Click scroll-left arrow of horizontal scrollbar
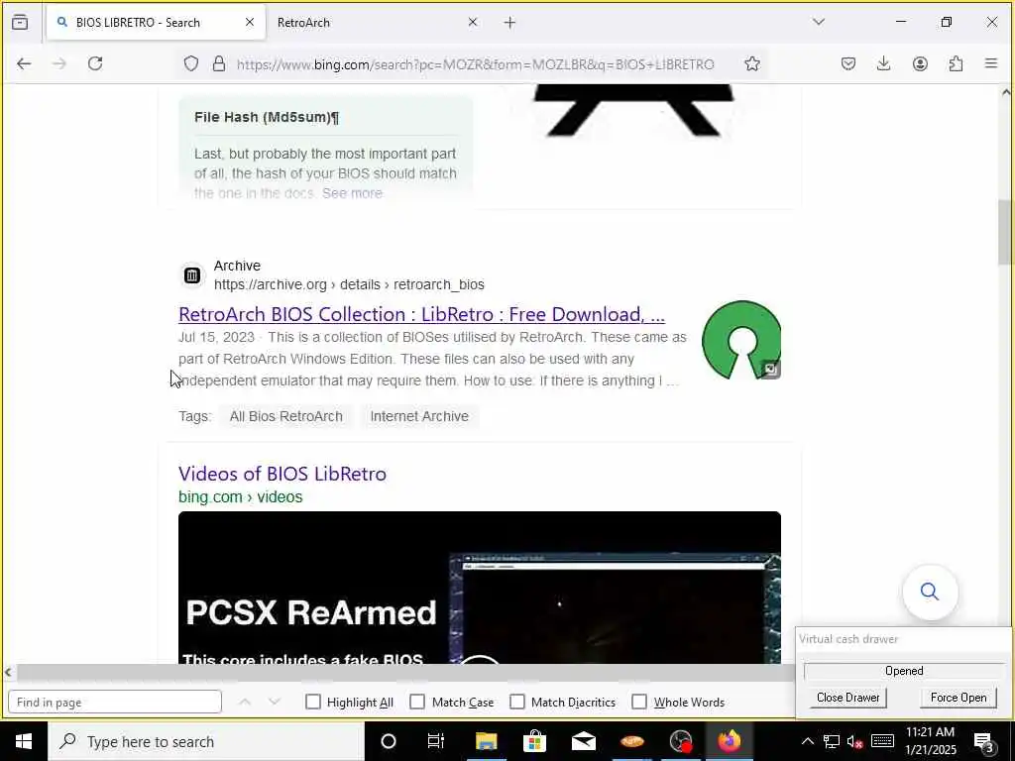This screenshot has width=1015, height=761. click(8, 673)
